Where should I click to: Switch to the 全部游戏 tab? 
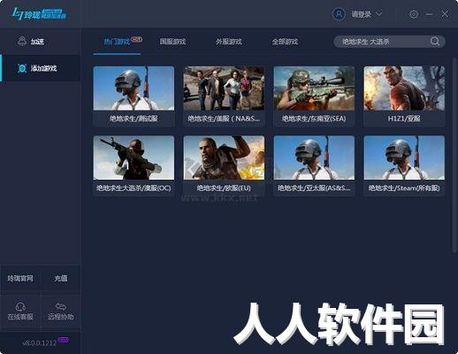tap(285, 42)
